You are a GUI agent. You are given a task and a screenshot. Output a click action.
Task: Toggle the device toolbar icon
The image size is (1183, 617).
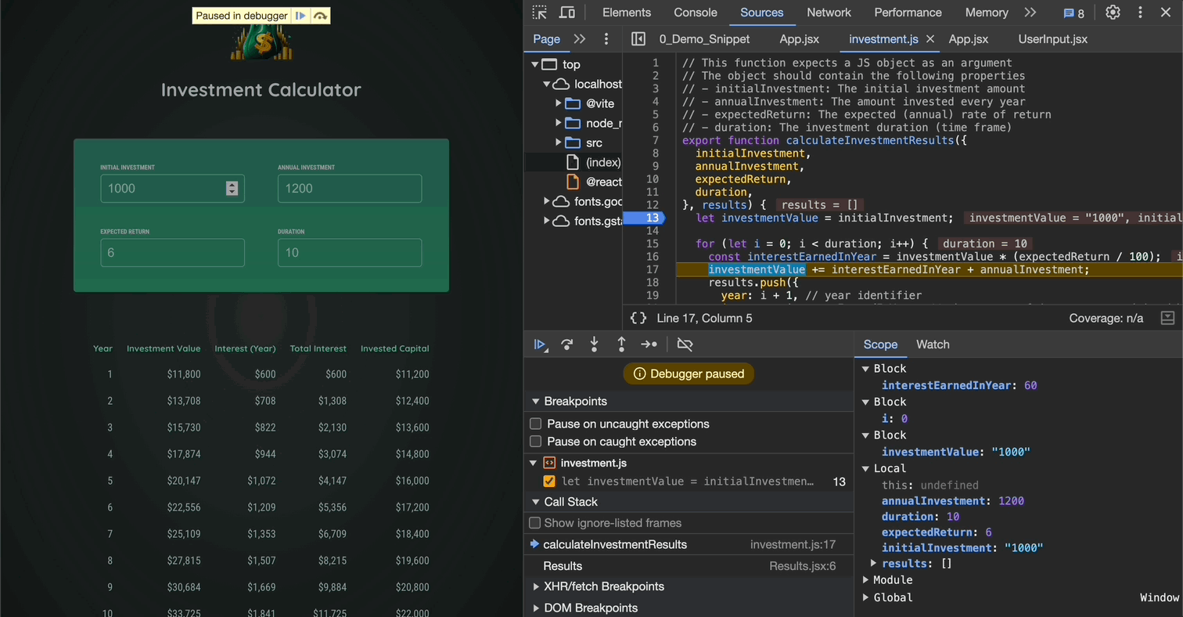pyautogui.click(x=567, y=13)
